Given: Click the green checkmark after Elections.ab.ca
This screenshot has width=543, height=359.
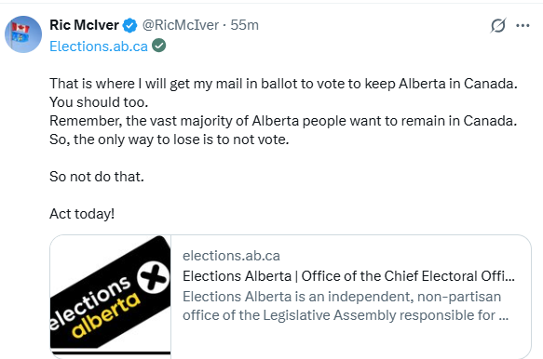Looking at the screenshot, I should point(159,46).
